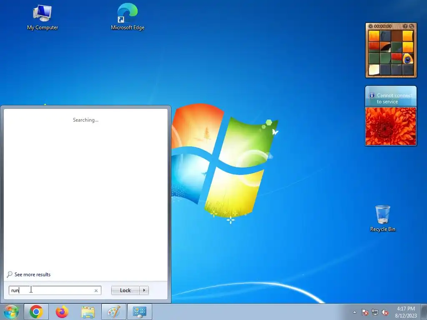
Task: Open the Recycle Bin on desktop
Action: [x=383, y=218]
